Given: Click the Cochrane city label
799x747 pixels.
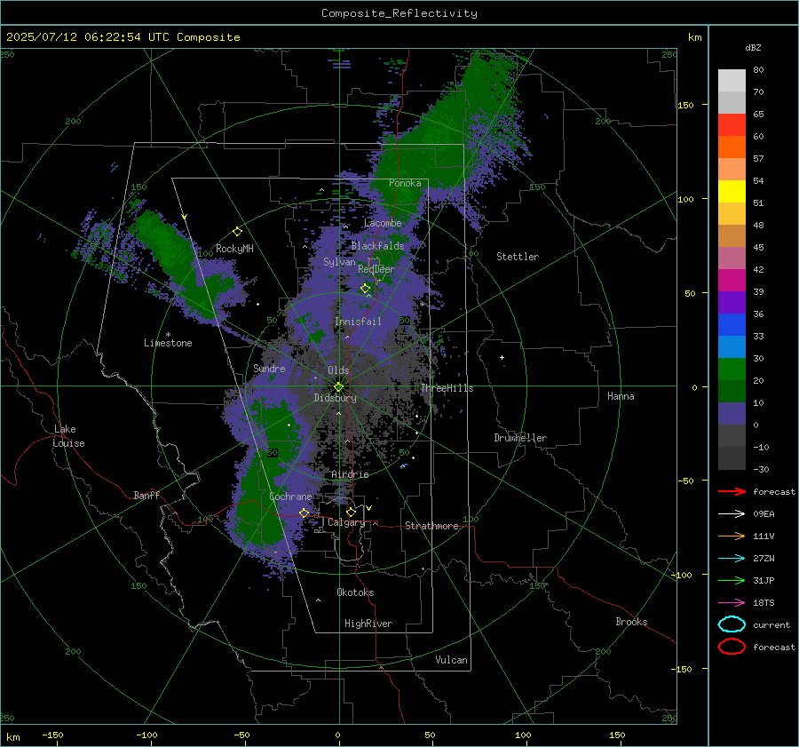Looking at the screenshot, I should (290, 497).
